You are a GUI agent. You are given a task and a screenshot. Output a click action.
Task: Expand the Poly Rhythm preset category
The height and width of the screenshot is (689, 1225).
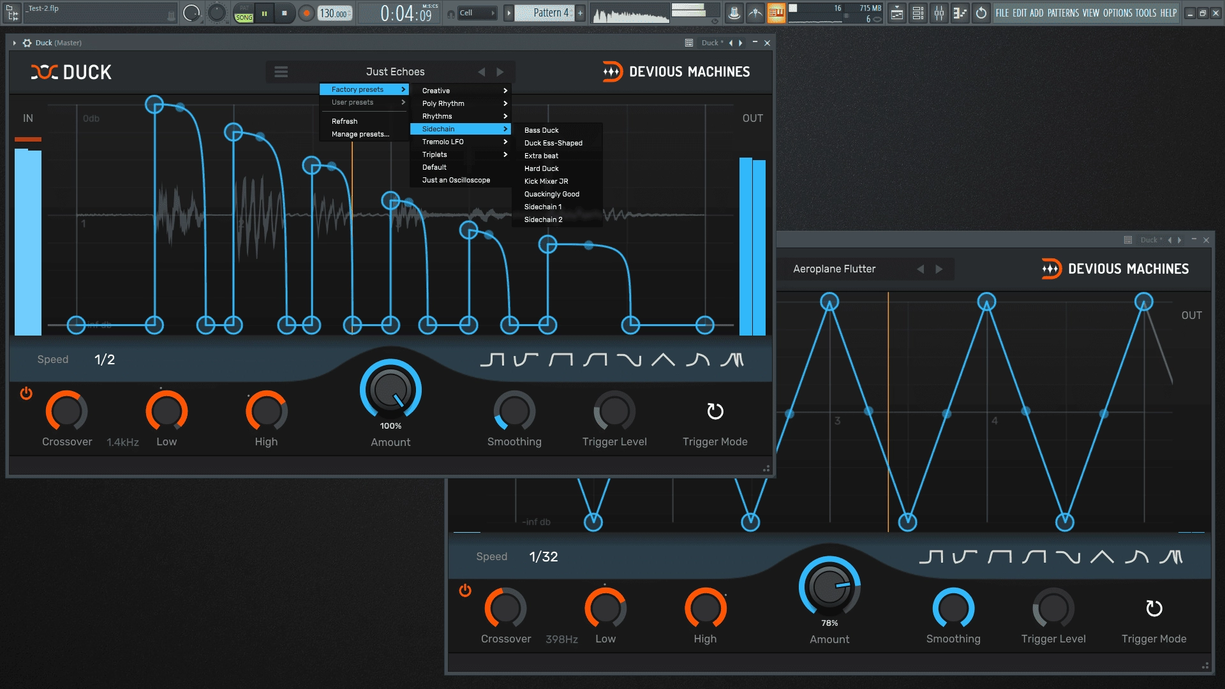(x=461, y=103)
